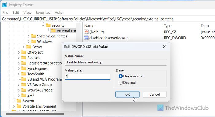Screen dimensions: 215x117
Task: Click the REG_DWORD type cell
Action: 175,38
